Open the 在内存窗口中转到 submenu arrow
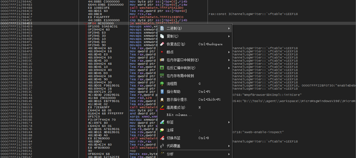 click(229, 60)
